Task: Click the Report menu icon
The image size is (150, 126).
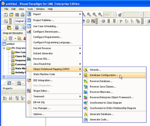Action: point(29,14)
